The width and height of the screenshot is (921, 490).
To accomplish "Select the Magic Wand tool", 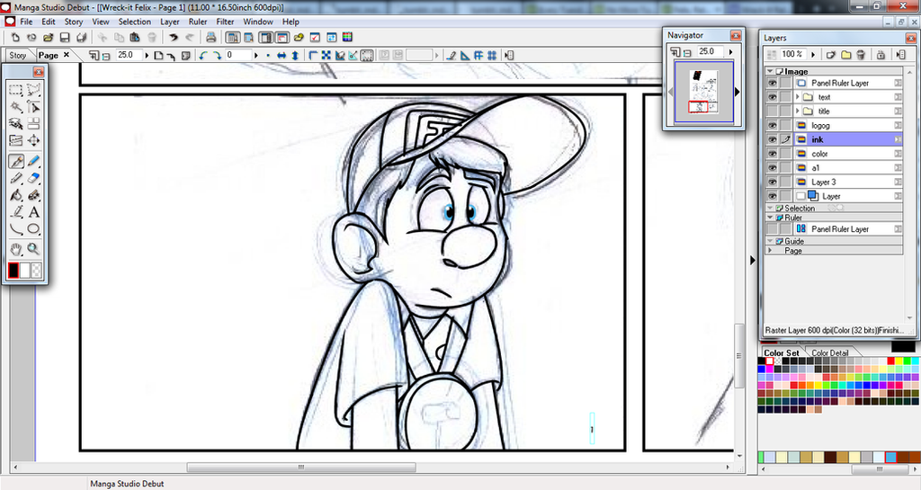I will [x=16, y=107].
